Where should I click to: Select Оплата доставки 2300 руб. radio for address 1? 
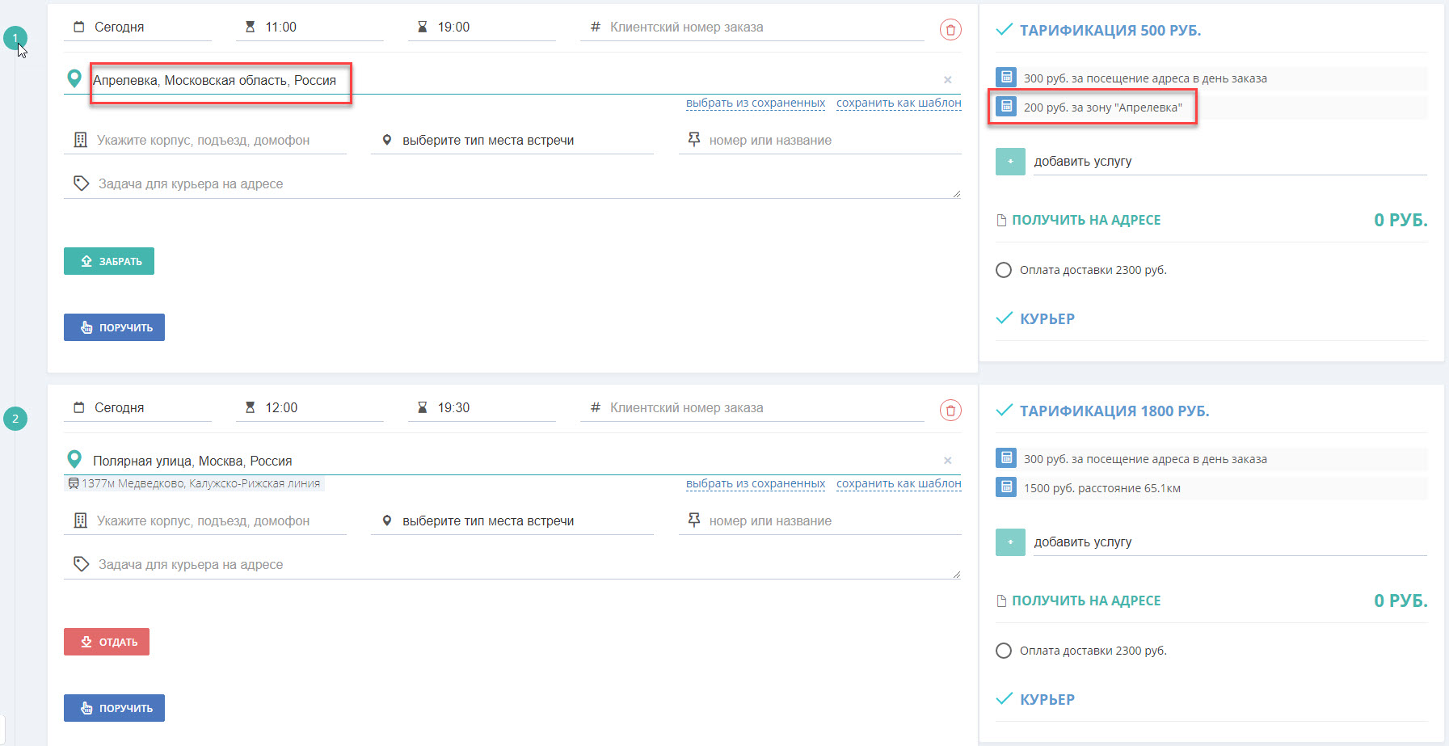[x=1004, y=270]
